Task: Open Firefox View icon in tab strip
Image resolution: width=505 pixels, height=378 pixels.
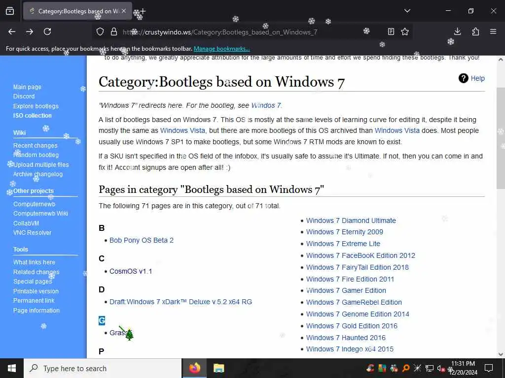Action: click(10, 11)
